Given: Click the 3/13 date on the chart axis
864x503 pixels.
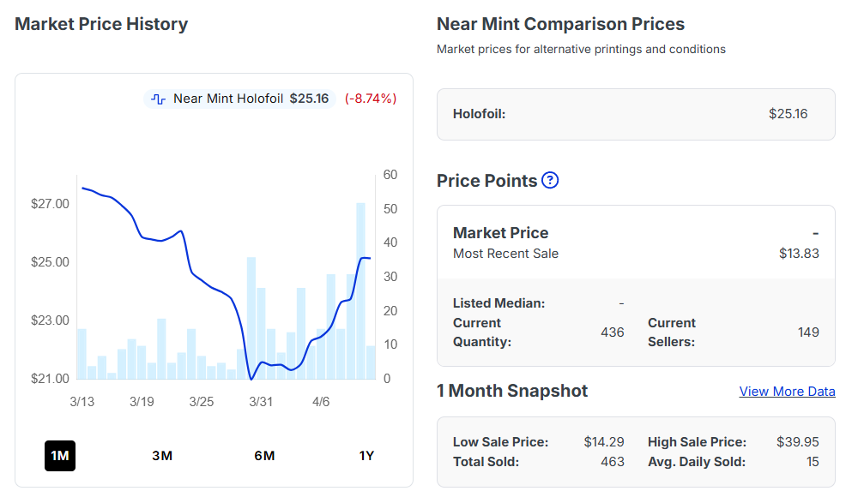Looking at the screenshot, I should [x=82, y=401].
